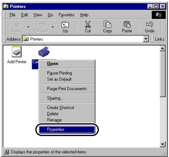
Task: Open the Edit menu
Action: 24,15
